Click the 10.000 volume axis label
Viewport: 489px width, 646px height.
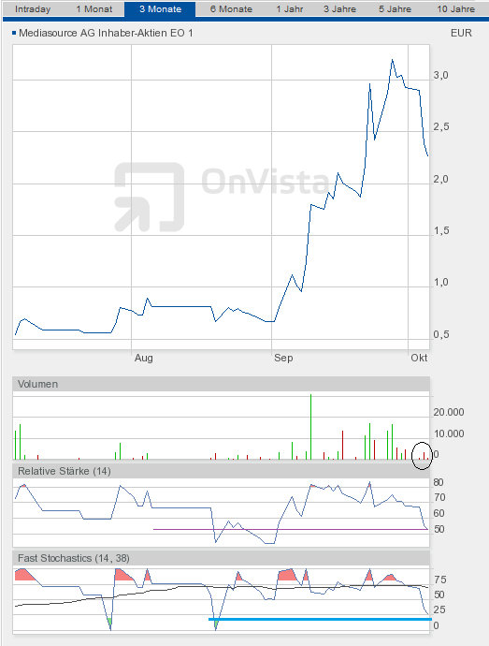[x=449, y=433]
